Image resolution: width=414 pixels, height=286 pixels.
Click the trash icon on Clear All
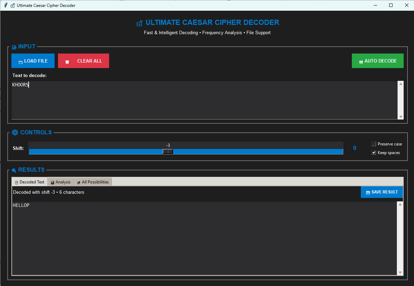pos(67,61)
